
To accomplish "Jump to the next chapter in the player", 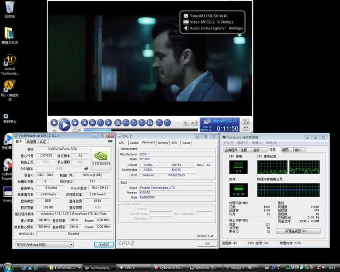I will click(92, 123).
